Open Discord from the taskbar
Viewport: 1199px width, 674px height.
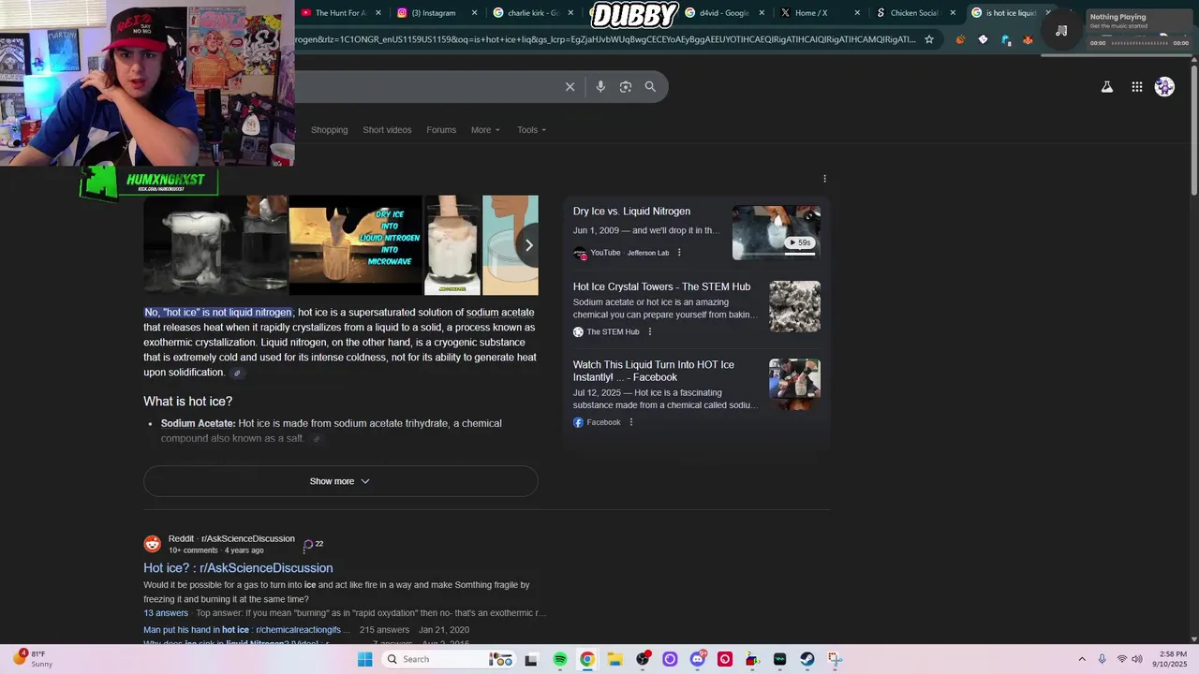pyautogui.click(x=698, y=659)
